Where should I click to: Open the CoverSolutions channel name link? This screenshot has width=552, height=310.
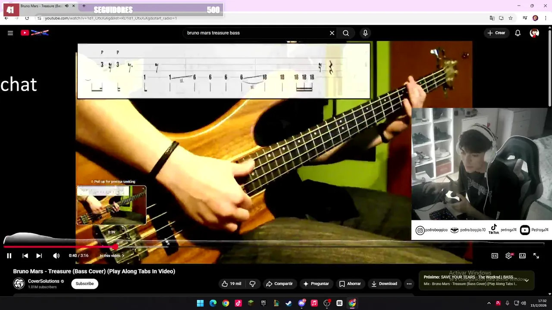point(44,281)
